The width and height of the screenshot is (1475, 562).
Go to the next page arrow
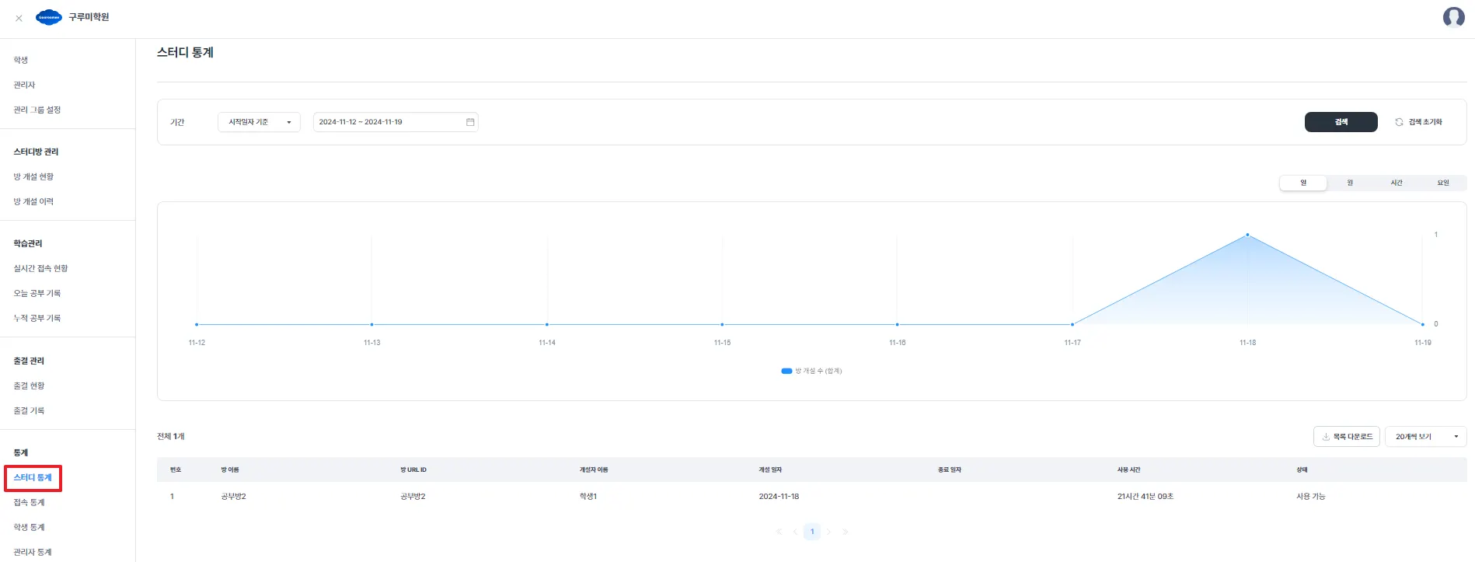click(x=828, y=532)
